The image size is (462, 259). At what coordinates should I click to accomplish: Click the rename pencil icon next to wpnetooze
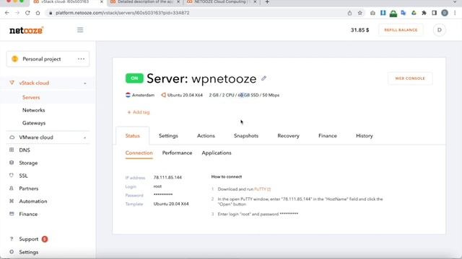(263, 78)
